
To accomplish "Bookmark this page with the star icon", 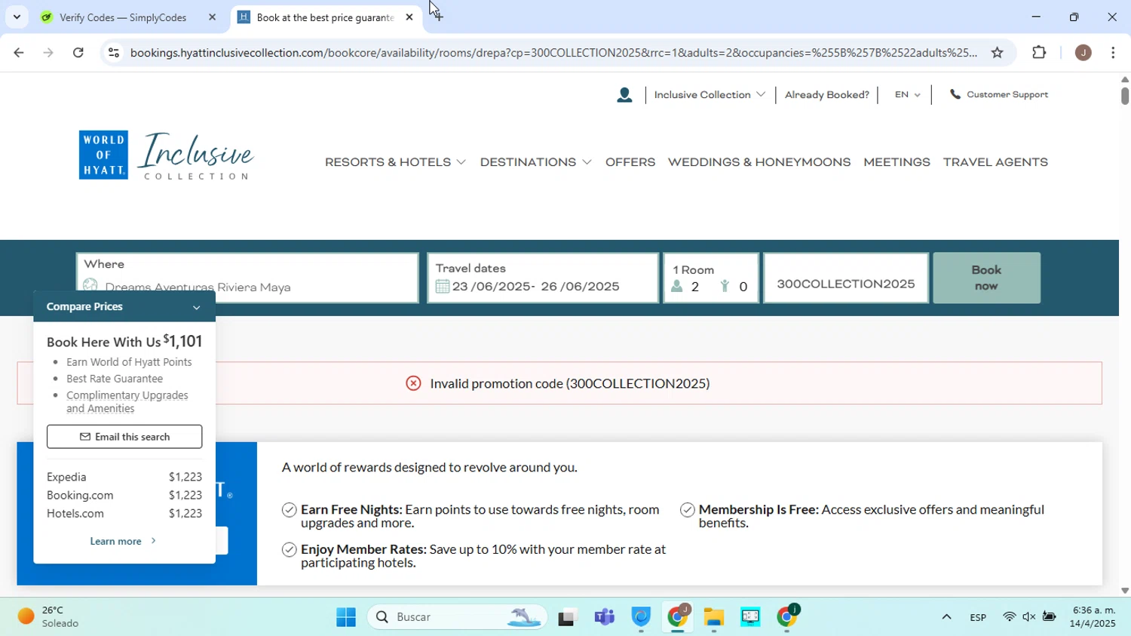I will 997,53.
